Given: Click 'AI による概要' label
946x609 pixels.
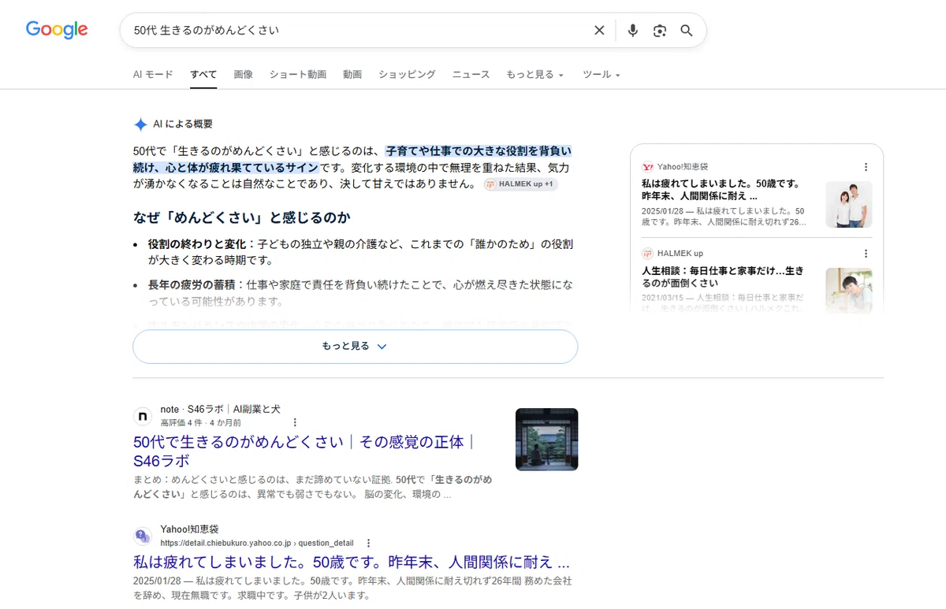Looking at the screenshot, I should click(183, 124).
